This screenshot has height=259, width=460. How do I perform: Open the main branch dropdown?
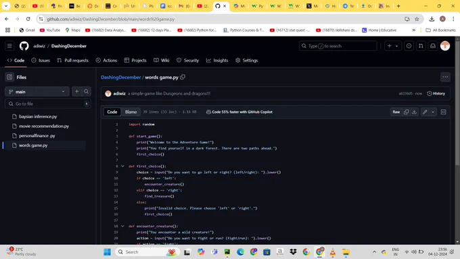[x=37, y=91]
